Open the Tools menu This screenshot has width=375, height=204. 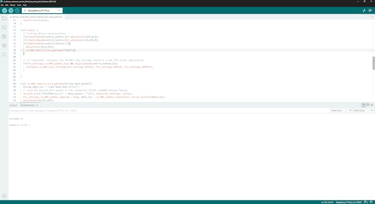click(19, 5)
